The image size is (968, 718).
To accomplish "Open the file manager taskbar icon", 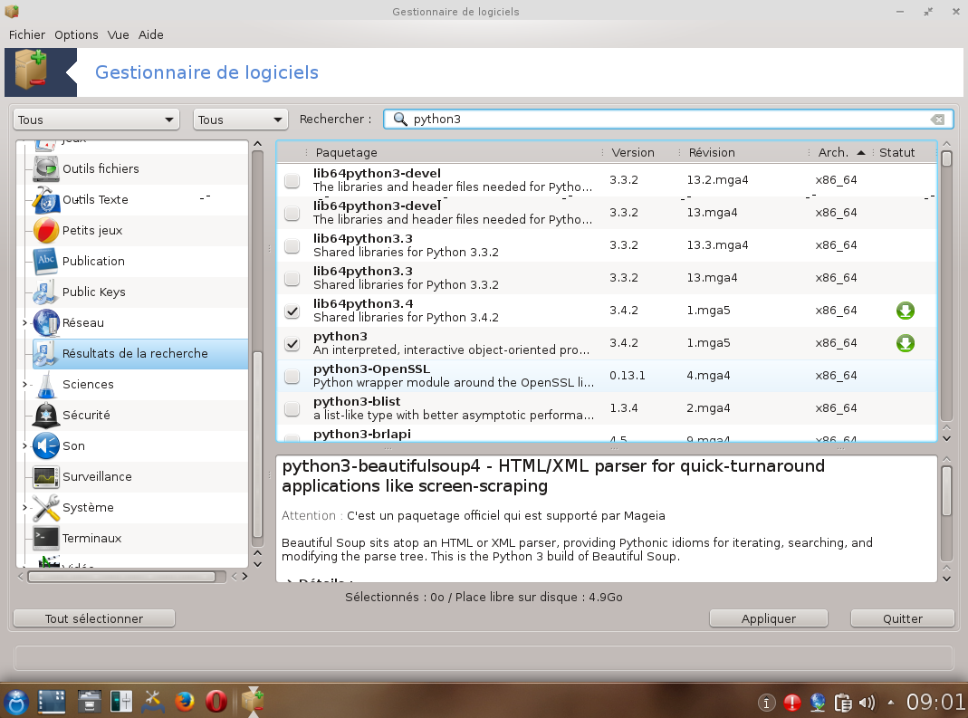I will [90, 702].
